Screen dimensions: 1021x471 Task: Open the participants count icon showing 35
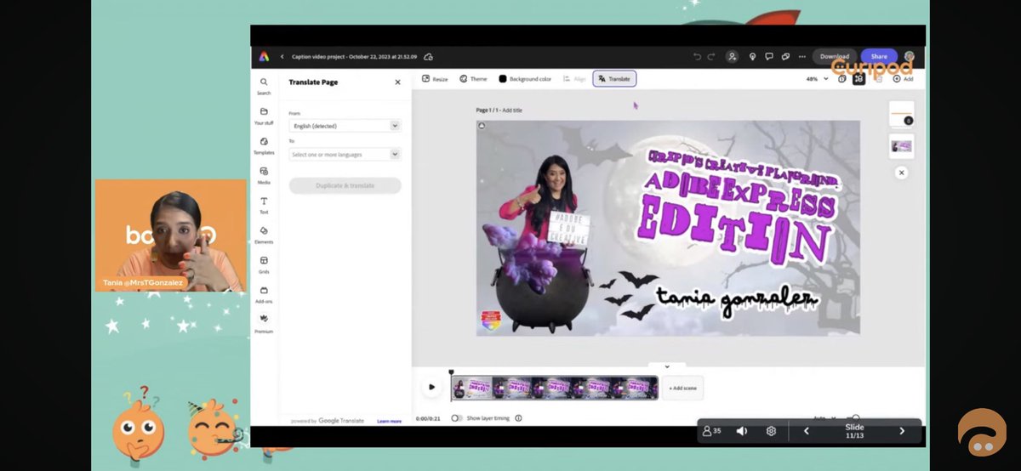tap(711, 431)
